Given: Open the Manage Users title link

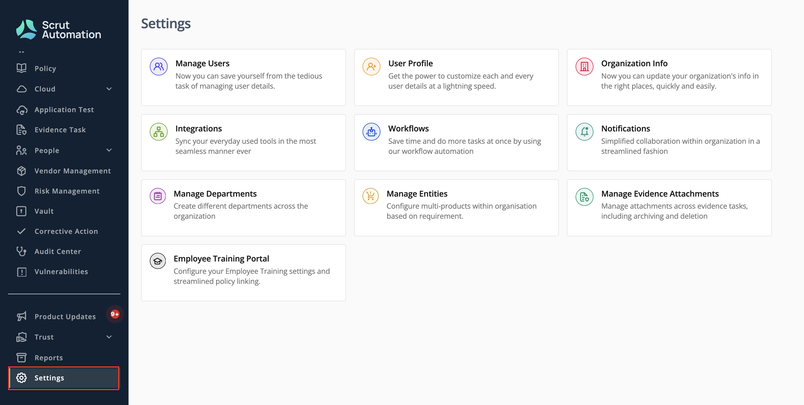Looking at the screenshot, I should pyautogui.click(x=202, y=63).
